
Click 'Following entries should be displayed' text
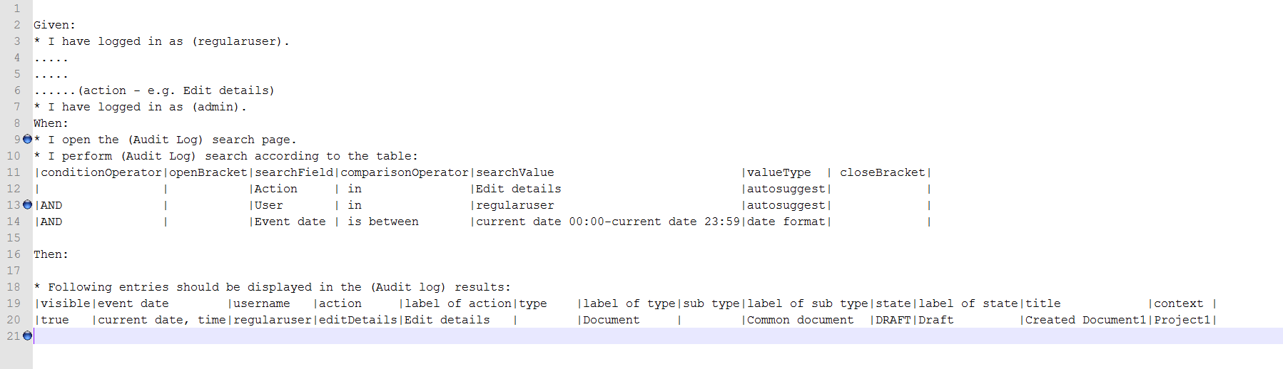click(180, 287)
